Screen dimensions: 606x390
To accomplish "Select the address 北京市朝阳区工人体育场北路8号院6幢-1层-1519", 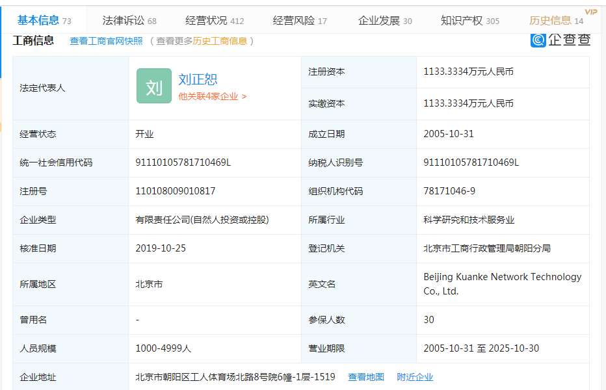I will (235, 377).
